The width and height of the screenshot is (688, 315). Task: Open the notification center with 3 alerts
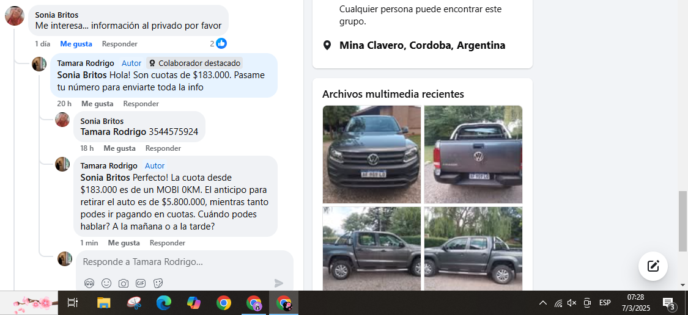pyautogui.click(x=668, y=303)
